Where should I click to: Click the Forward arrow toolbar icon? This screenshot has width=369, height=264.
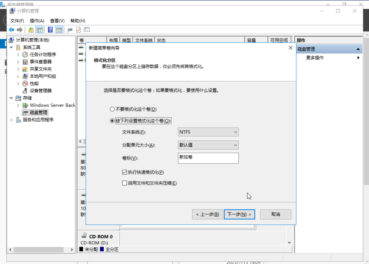(x=20, y=30)
